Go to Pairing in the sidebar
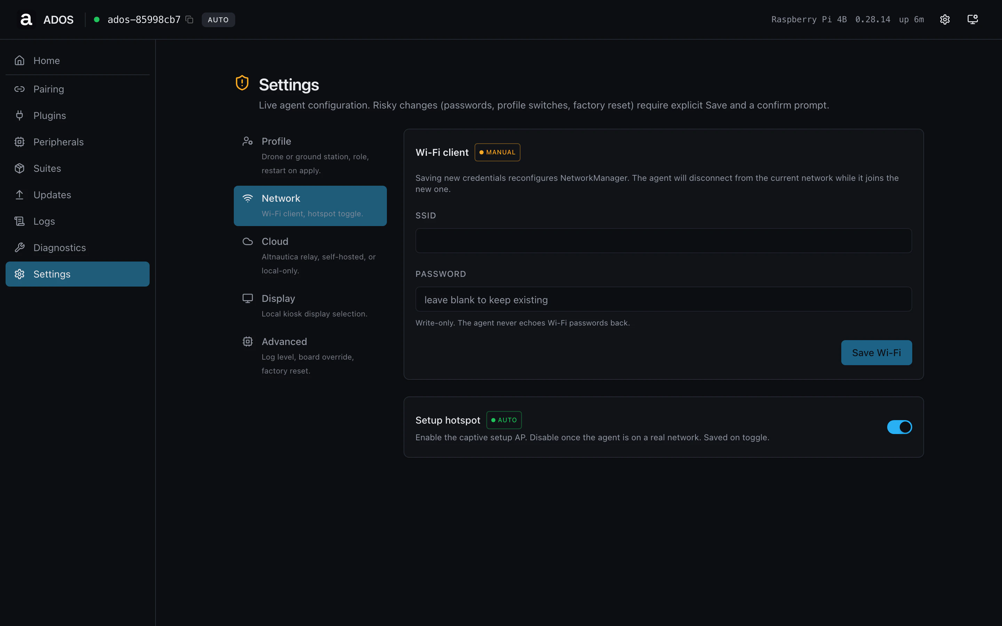This screenshot has height=626, width=1002. pos(78,89)
